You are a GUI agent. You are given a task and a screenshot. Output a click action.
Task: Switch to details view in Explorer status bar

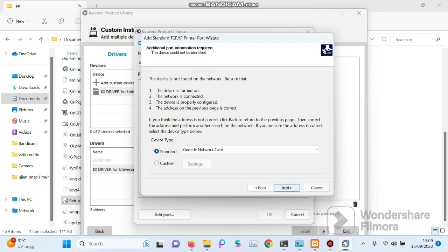click(x=435, y=231)
